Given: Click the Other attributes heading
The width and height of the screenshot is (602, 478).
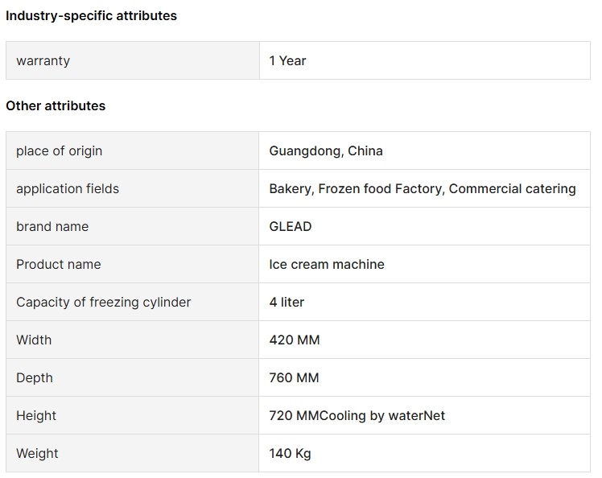Looking at the screenshot, I should click(x=56, y=105).
